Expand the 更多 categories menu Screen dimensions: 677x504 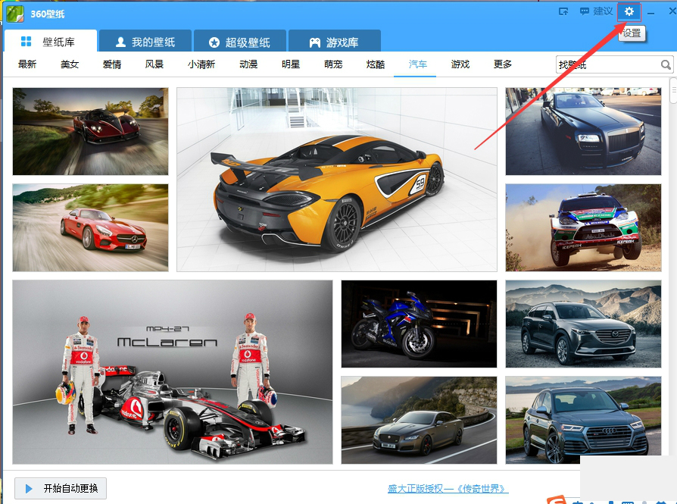point(503,64)
